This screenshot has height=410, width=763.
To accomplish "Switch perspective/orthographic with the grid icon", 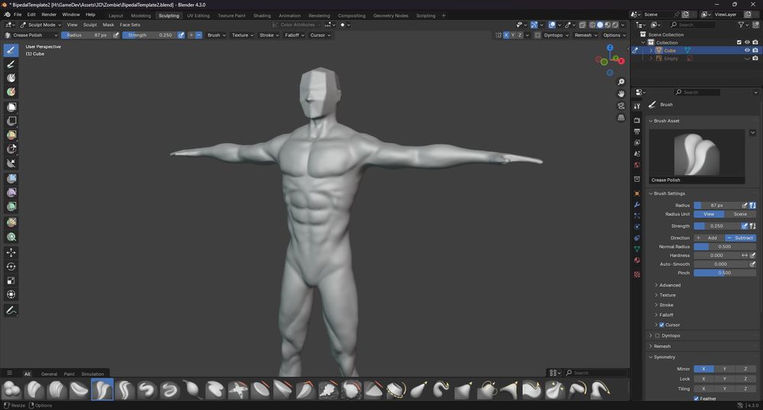I will click(621, 117).
